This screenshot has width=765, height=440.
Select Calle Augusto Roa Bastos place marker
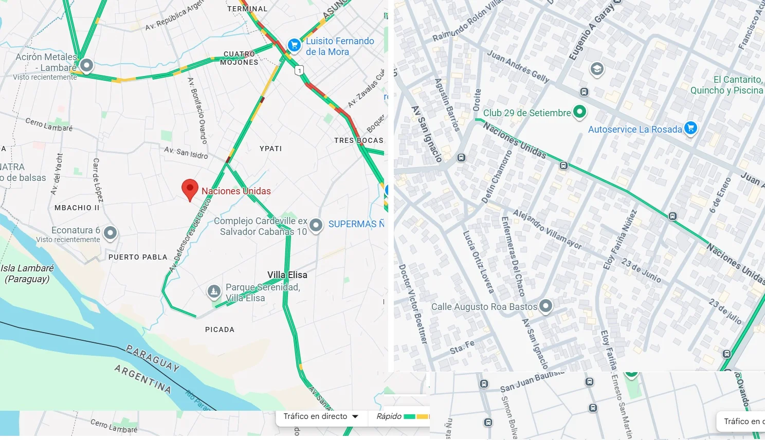click(546, 306)
